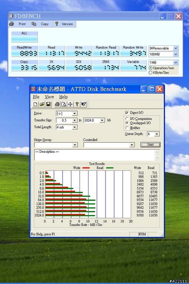Click the ATTO window resize grip

pyautogui.click(x=162, y=235)
